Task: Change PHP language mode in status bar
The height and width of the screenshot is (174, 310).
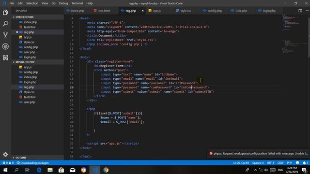Action: click(290, 163)
